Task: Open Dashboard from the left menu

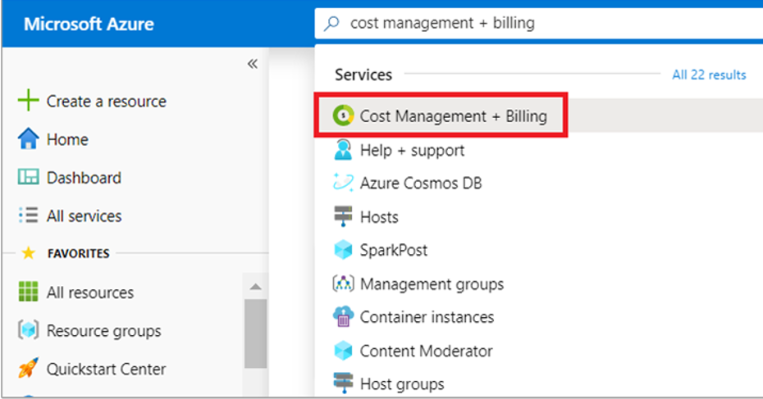Action: point(83,178)
